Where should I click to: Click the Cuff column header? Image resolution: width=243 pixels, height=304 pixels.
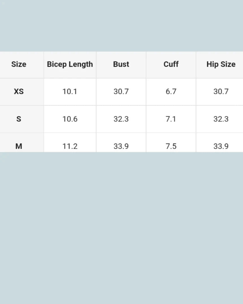(x=171, y=64)
